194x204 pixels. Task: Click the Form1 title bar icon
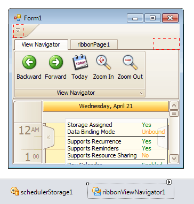click(18, 18)
